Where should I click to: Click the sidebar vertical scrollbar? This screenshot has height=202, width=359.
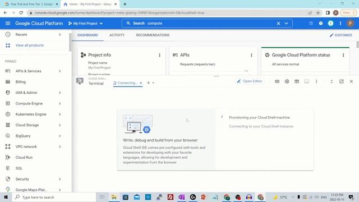70,43
